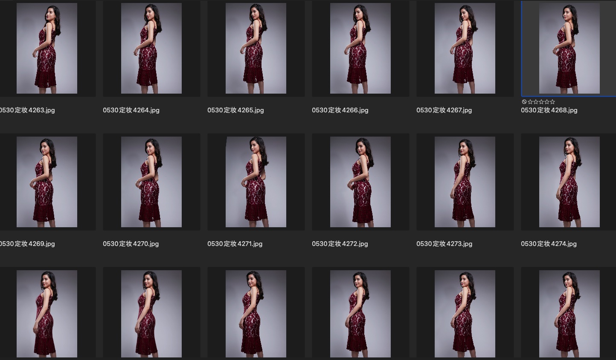The image size is (616, 360).
Task: Apply four stars to 0530定妆4268.jpg
Action: tap(547, 102)
